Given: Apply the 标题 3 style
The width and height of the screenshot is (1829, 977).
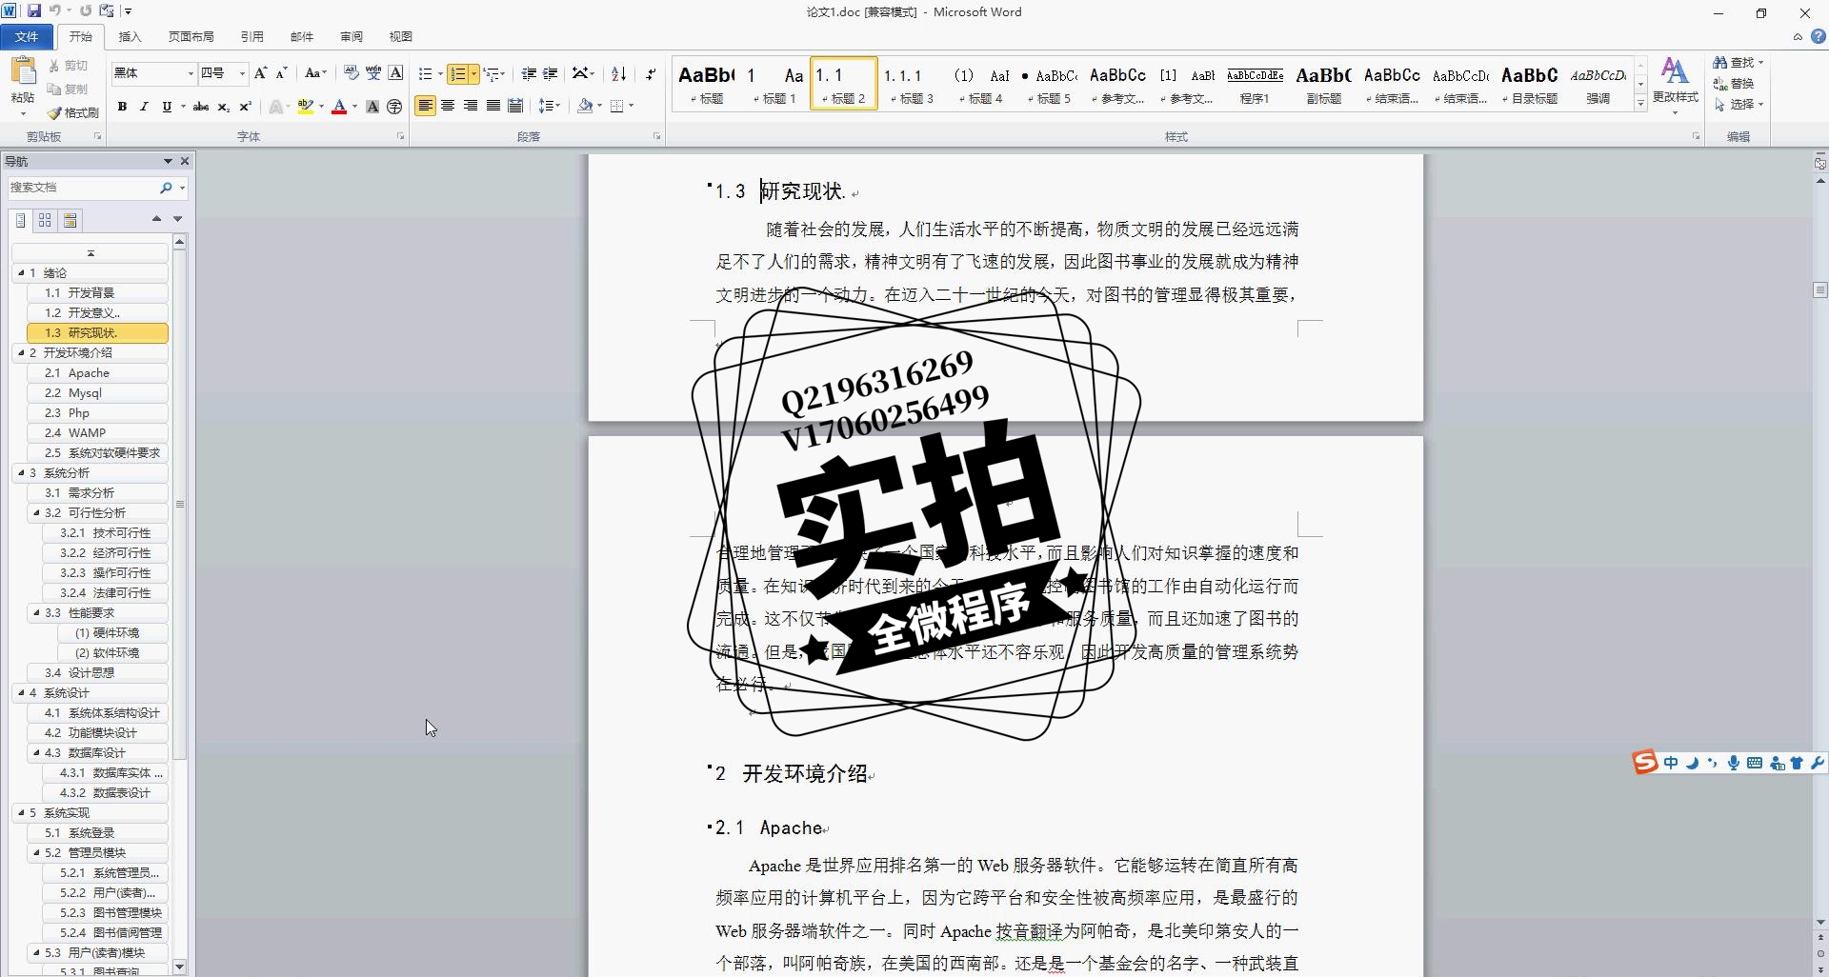Looking at the screenshot, I should pos(913,84).
